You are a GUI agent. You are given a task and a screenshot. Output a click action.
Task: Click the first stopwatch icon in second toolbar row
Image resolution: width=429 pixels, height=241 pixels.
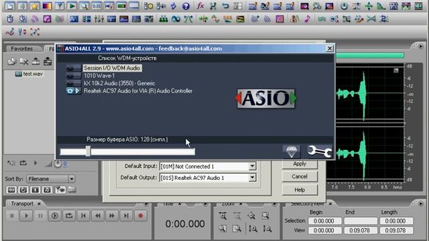[10, 19]
